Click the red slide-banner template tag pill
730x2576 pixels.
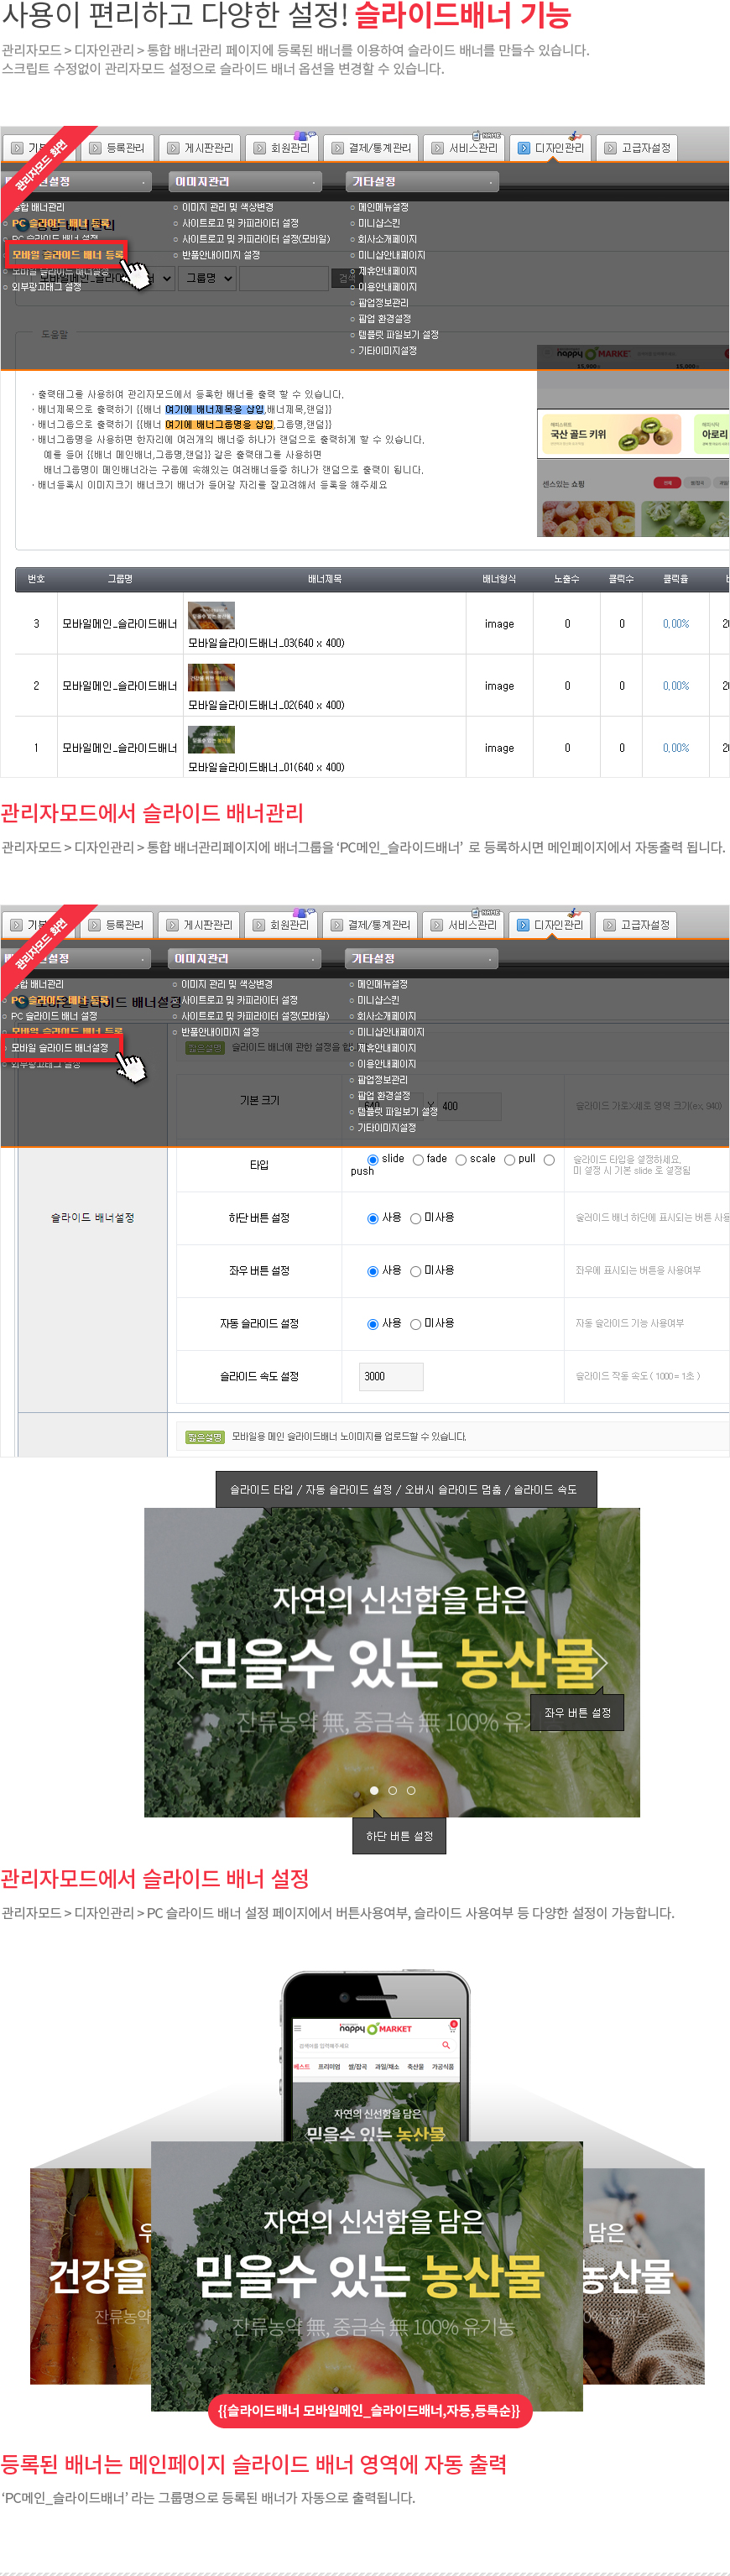369,2411
